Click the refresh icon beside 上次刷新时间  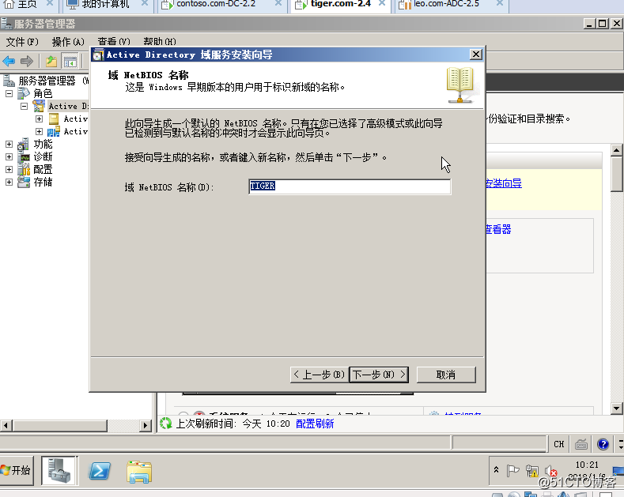click(x=165, y=424)
